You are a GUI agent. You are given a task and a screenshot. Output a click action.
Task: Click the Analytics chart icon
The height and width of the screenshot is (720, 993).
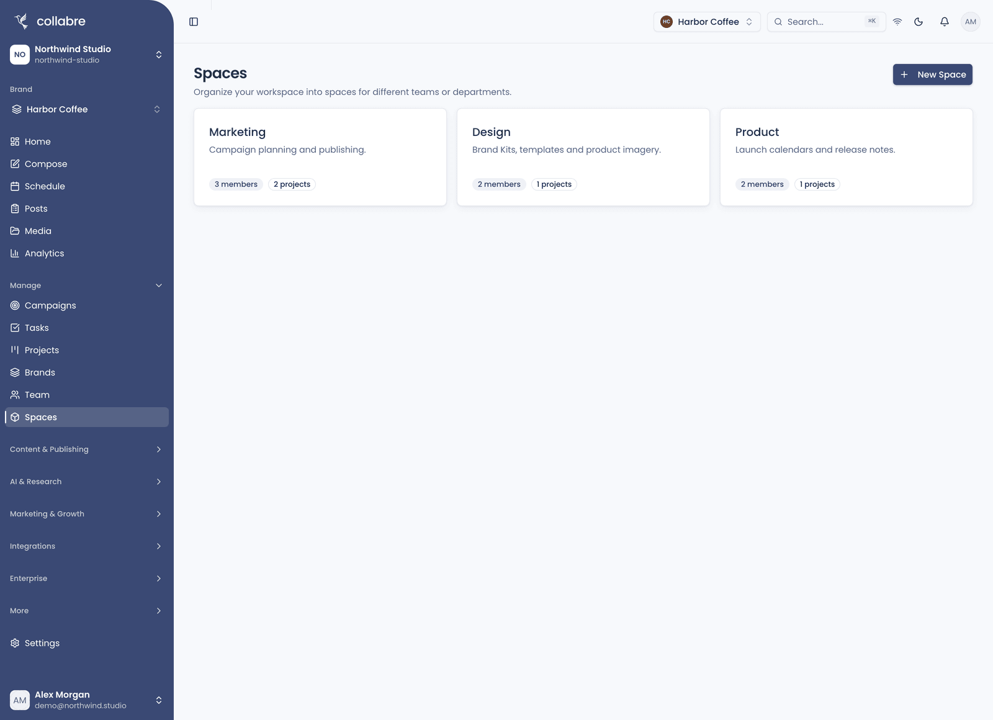[15, 253]
